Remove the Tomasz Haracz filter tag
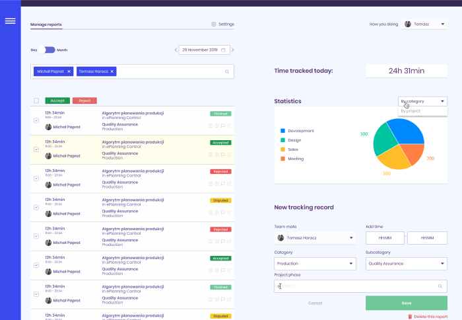The image size is (462, 320). 112,71
